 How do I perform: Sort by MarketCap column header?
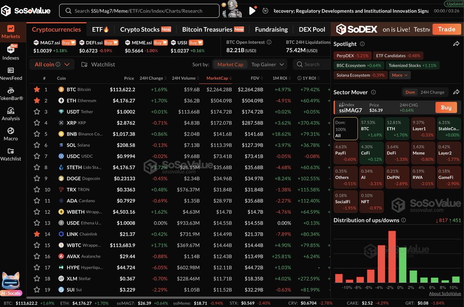[x=218, y=78]
